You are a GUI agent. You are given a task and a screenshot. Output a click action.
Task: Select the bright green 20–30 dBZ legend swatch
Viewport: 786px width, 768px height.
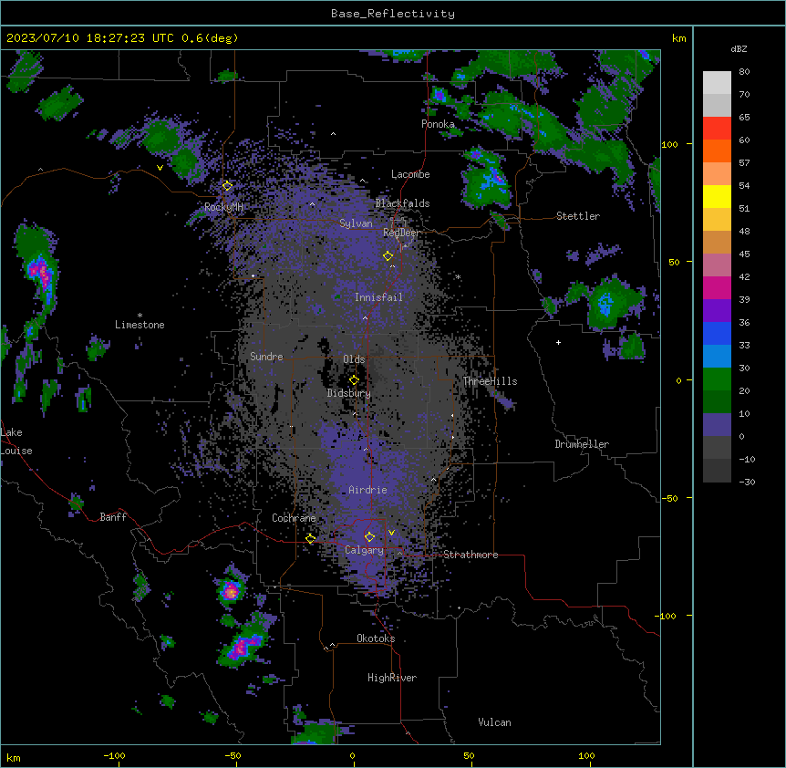pyautogui.click(x=717, y=379)
